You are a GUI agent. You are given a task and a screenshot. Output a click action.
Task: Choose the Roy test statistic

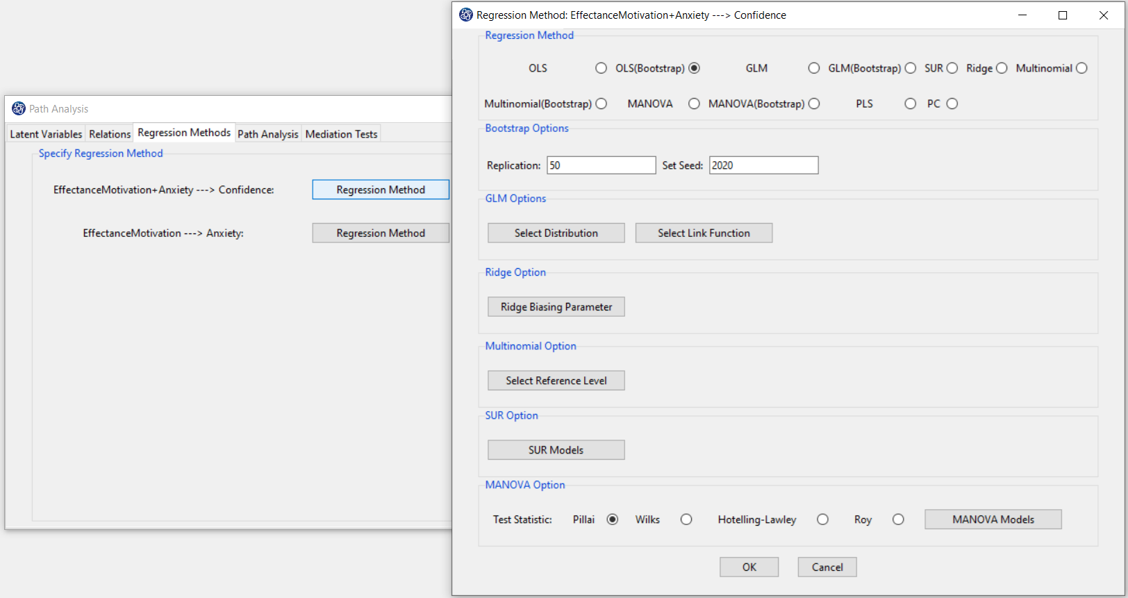coord(898,520)
